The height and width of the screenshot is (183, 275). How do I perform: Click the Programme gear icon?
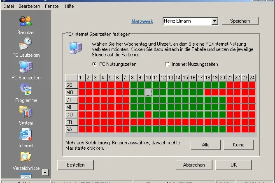(x=26, y=89)
